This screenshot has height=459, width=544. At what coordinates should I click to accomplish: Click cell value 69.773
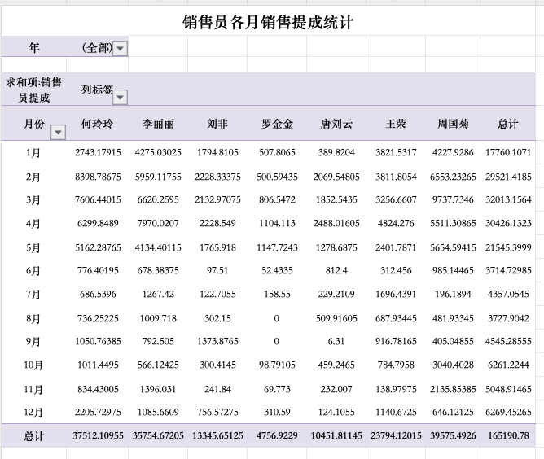(277, 389)
